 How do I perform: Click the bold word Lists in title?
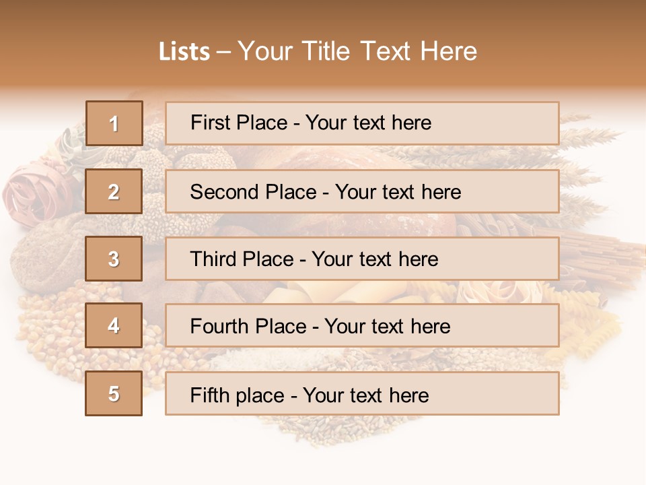[184, 52]
